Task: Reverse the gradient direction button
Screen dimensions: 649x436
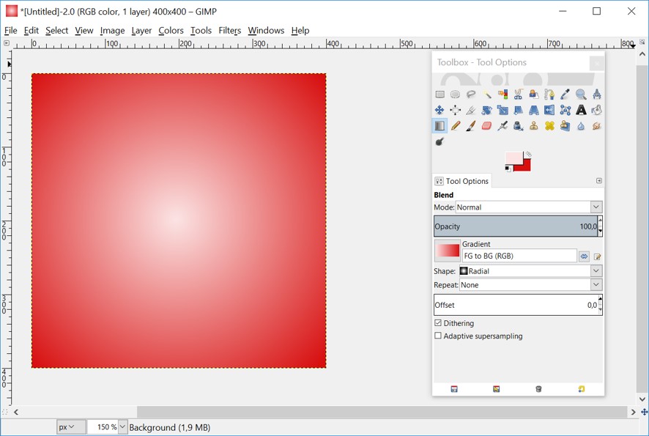Action: point(584,256)
